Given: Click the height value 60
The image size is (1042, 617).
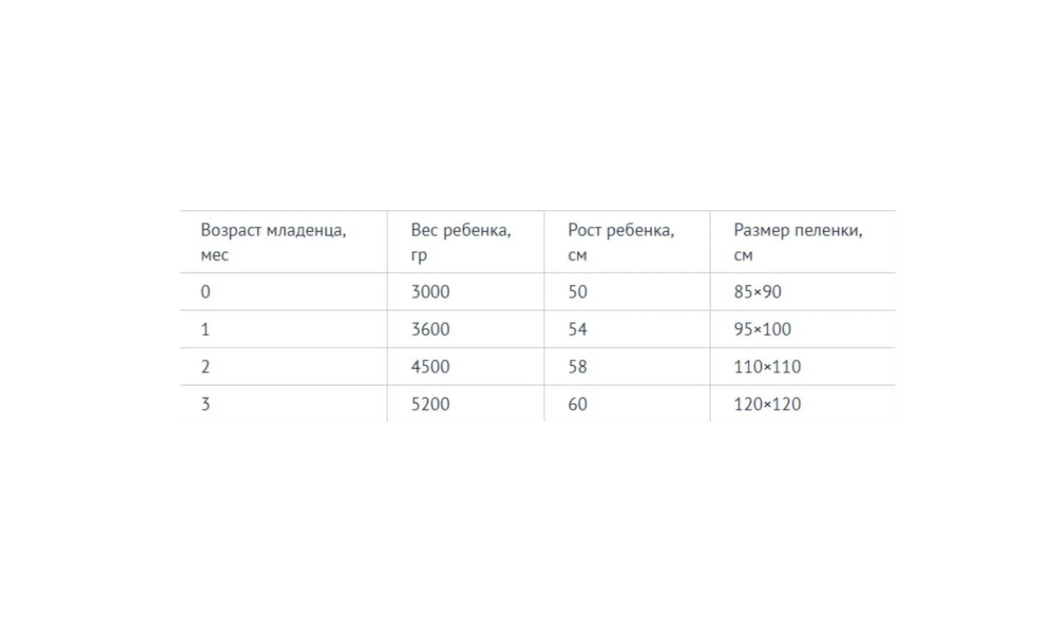Looking at the screenshot, I should tap(627, 404).
